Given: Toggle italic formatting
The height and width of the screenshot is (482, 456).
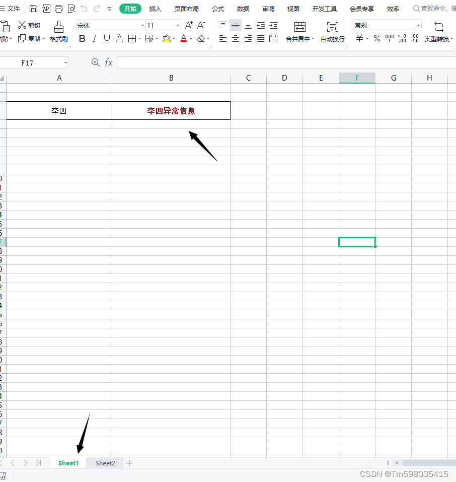Looking at the screenshot, I should click(95, 38).
